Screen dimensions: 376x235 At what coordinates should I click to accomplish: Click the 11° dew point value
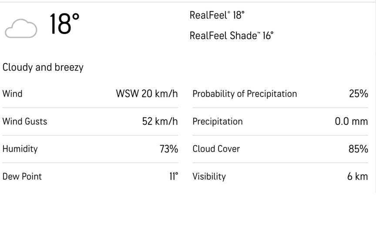tap(174, 176)
